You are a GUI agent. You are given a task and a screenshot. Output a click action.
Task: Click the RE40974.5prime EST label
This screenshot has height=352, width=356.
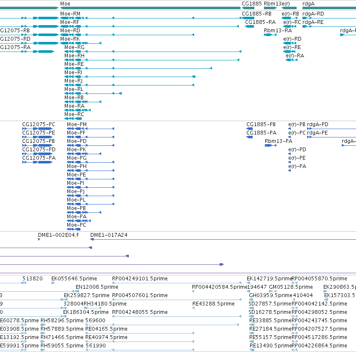pos(106,337)
